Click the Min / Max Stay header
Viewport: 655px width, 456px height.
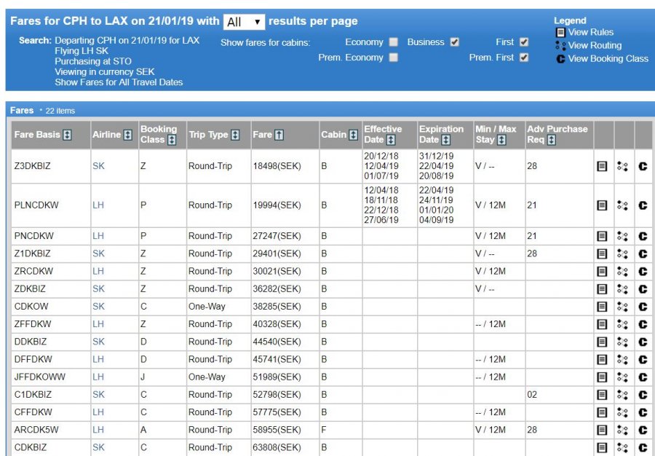496,134
